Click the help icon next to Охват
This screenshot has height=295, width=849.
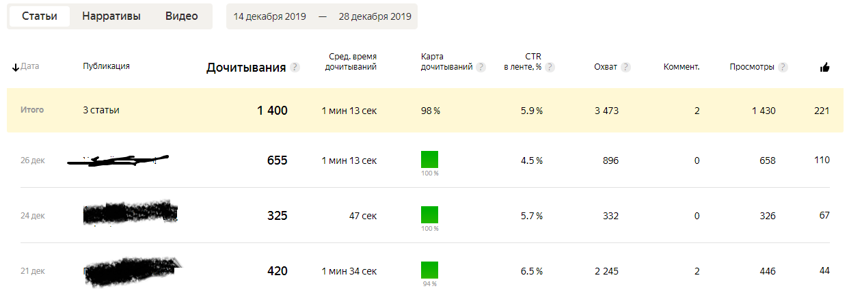click(x=625, y=67)
